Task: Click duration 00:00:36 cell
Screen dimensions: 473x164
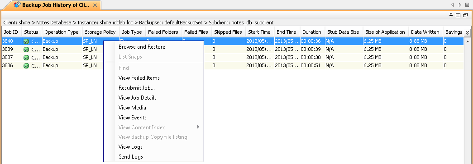Action: click(312, 41)
